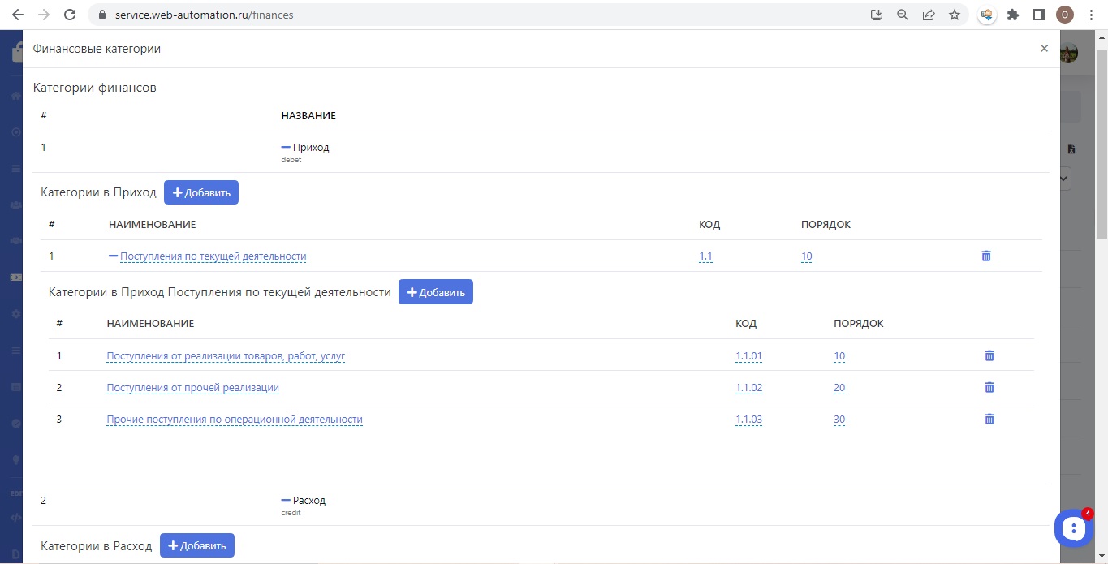Open browser extensions puzzle icon
Image resolution: width=1108 pixels, height=564 pixels.
pos(1013,15)
